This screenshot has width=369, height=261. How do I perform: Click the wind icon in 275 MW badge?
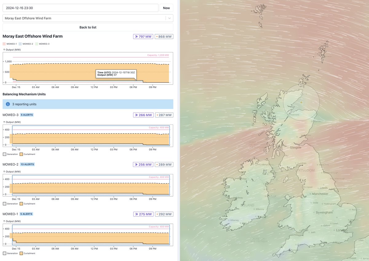coord(136,214)
